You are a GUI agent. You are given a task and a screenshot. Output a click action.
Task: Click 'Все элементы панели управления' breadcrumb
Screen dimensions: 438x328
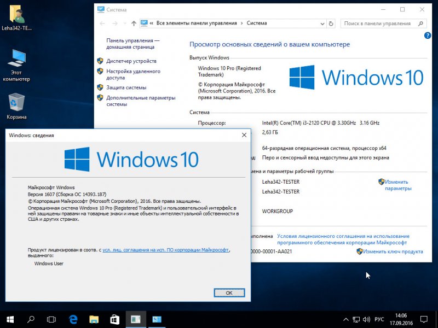click(x=197, y=23)
